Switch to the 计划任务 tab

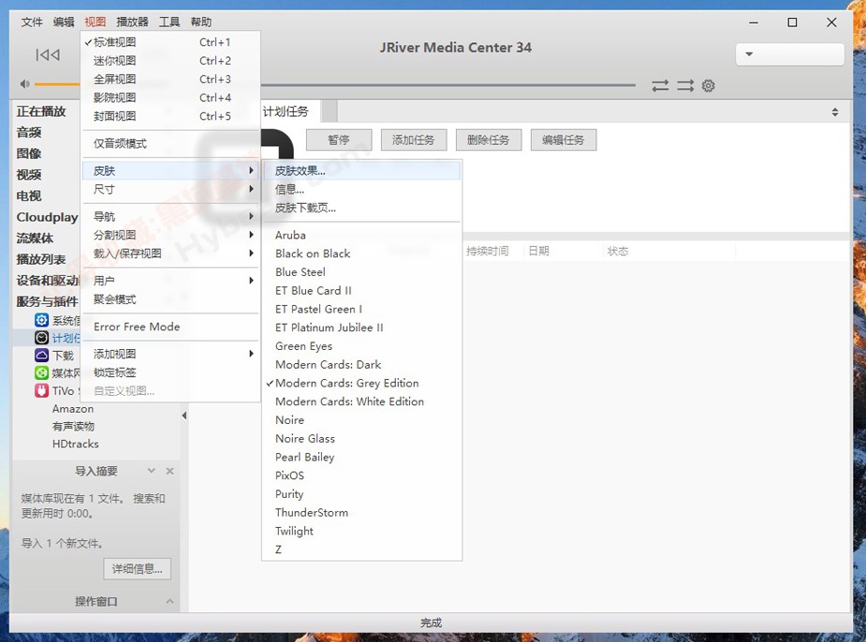click(286, 111)
